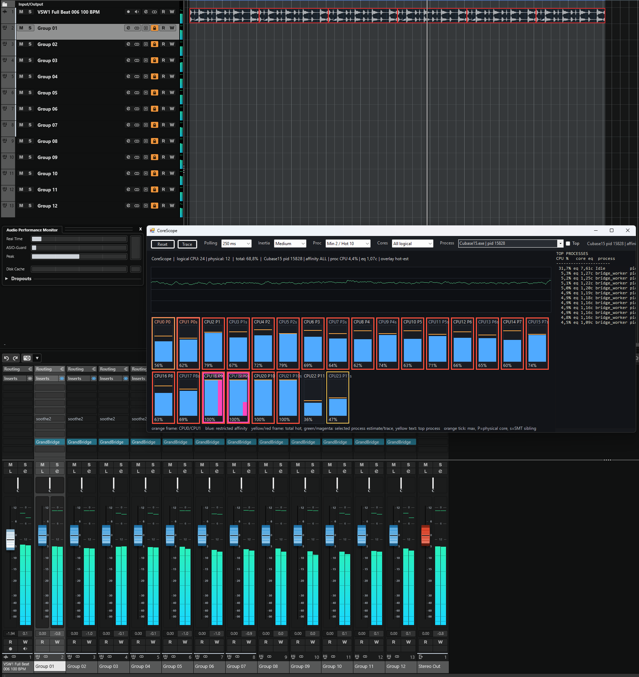Toggle Listen 'L' on Group 07 mixer channel
Screen dimensions: 639x677
coord(234,472)
